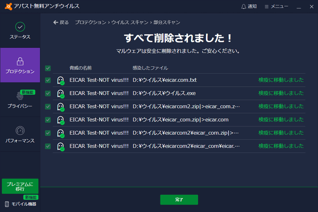318x212 pixels.
Task: Uncheck the eicarcom2¥eicar_com¥eicar row checkbox
Action: [48, 146]
